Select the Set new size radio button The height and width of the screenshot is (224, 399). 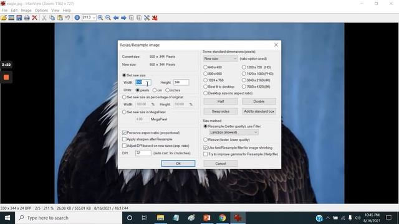click(124, 75)
